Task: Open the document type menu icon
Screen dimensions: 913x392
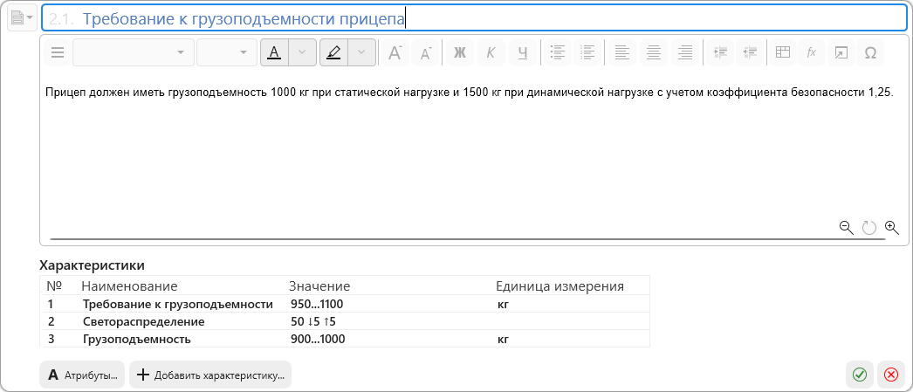Action: [22, 18]
